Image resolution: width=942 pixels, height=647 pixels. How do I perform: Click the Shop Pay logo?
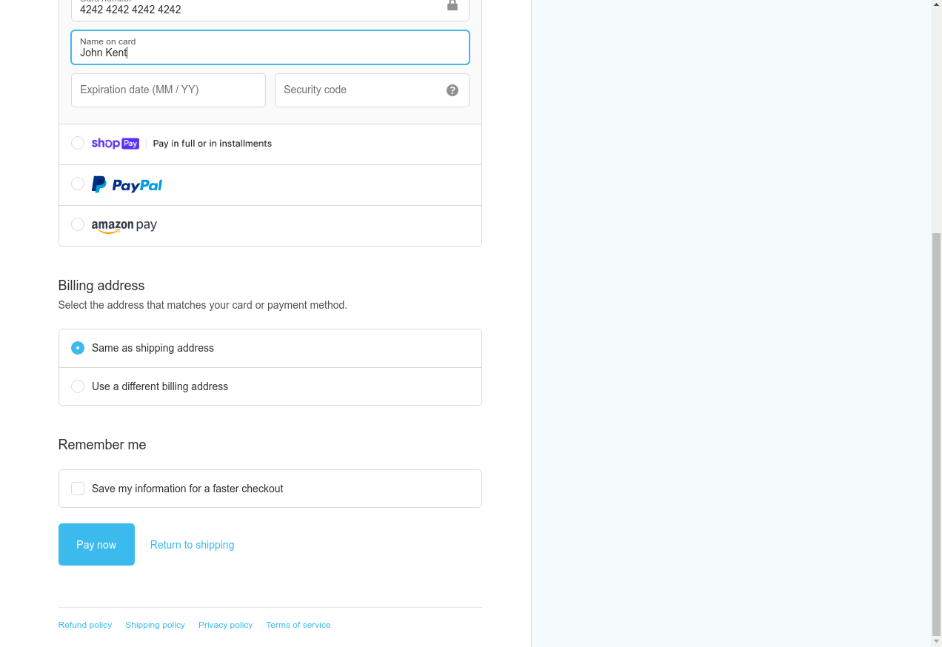[116, 144]
